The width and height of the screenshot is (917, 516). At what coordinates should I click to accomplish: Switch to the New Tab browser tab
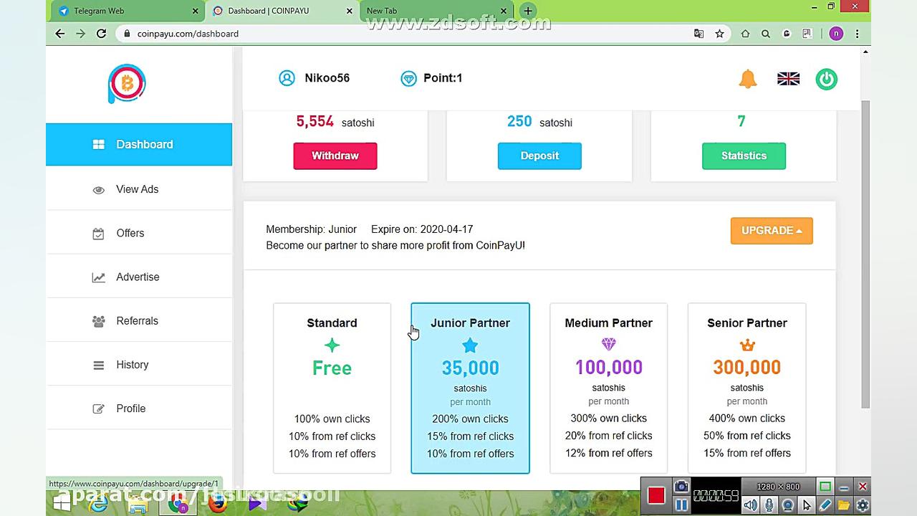[x=437, y=11]
